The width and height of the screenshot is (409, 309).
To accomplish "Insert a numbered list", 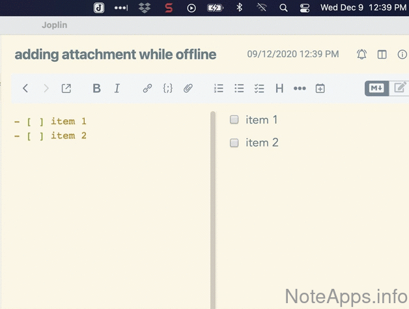I will (219, 88).
